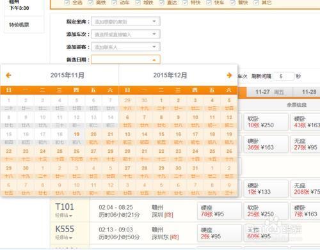Screen dimensions: 320x250
Task: Select November 19 in the calendar
Action: (x=77, y=137)
